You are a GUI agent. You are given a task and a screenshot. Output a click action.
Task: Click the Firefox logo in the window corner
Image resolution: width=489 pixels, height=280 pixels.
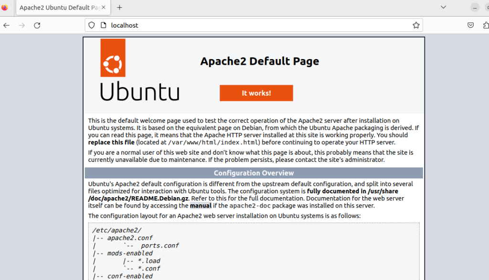click(5, 7)
